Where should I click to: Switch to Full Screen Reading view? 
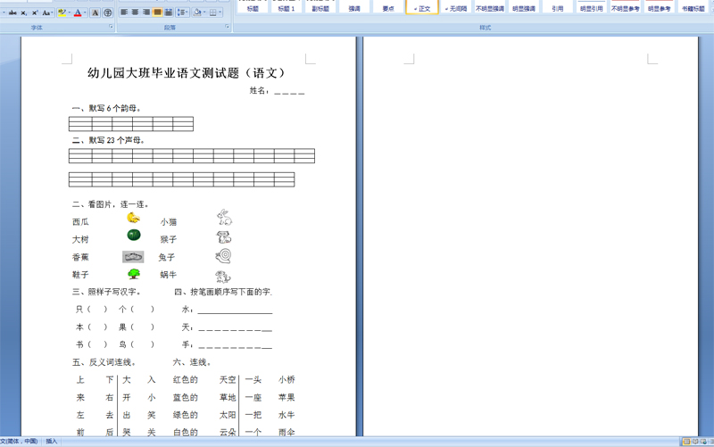pyautogui.click(x=695, y=442)
